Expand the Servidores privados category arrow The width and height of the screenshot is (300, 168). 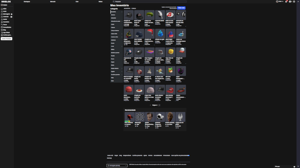click(121, 75)
